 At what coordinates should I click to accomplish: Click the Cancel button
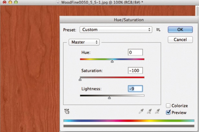180,40
